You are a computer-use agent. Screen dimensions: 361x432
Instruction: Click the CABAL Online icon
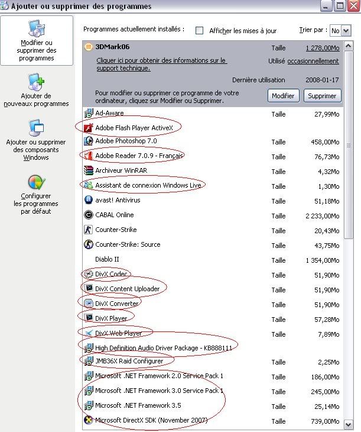point(89,215)
